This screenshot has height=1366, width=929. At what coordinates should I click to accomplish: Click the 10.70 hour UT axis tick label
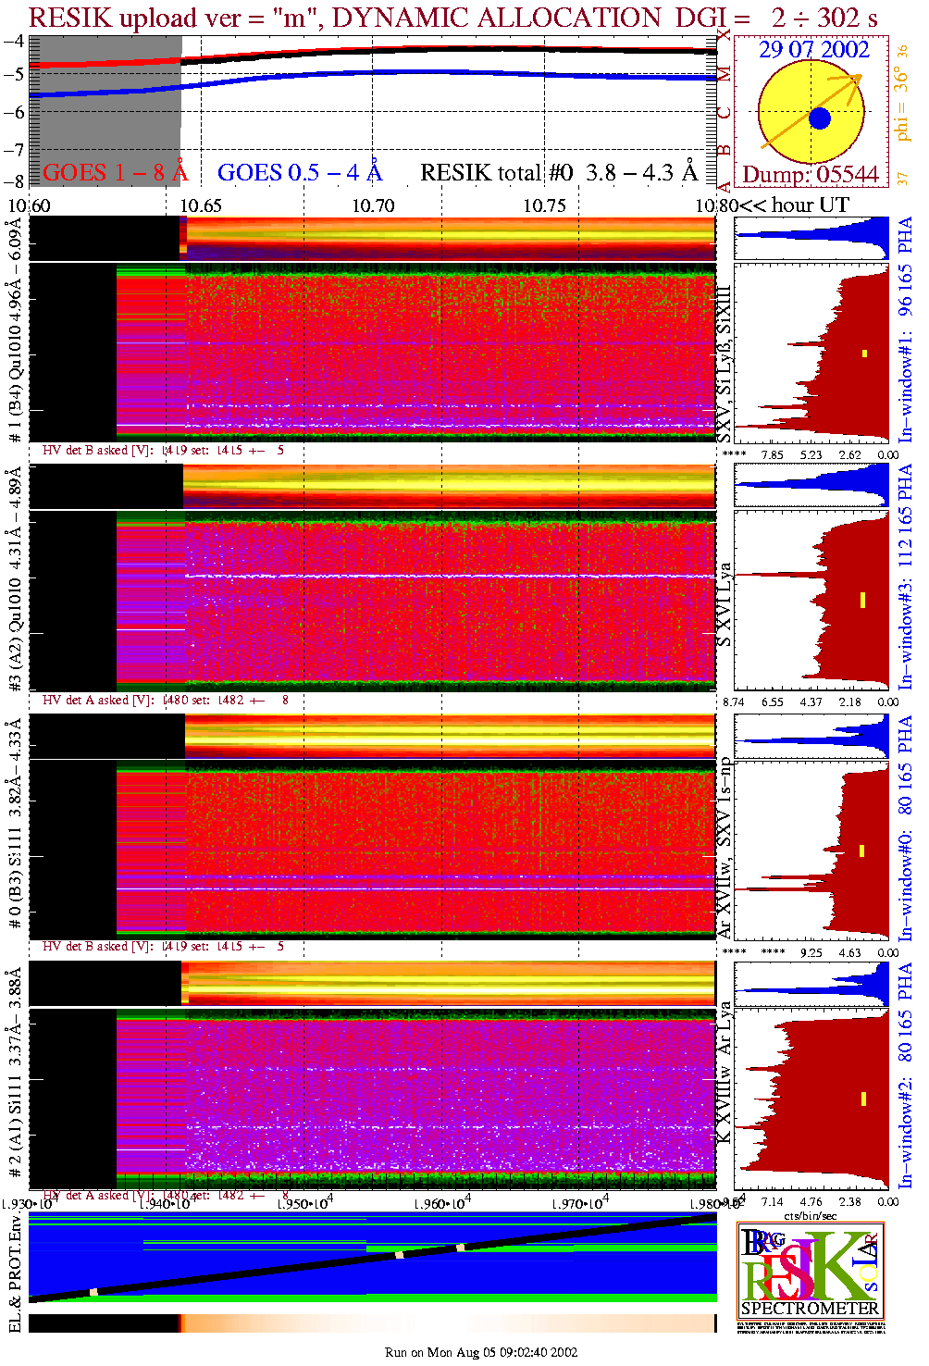tap(372, 205)
